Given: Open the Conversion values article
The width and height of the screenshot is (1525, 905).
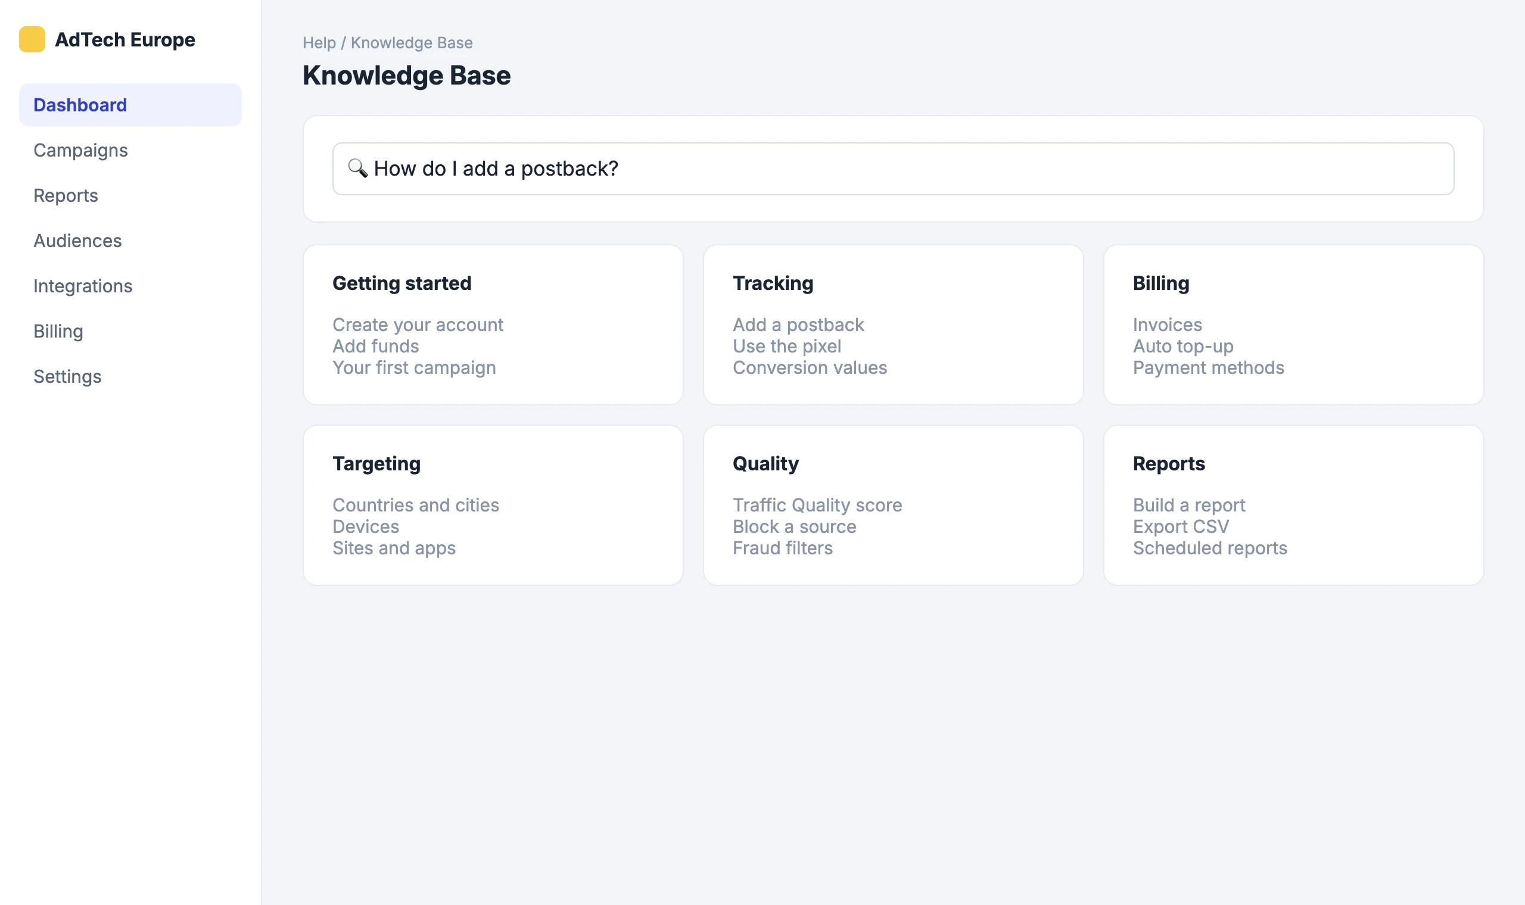Looking at the screenshot, I should 810,368.
